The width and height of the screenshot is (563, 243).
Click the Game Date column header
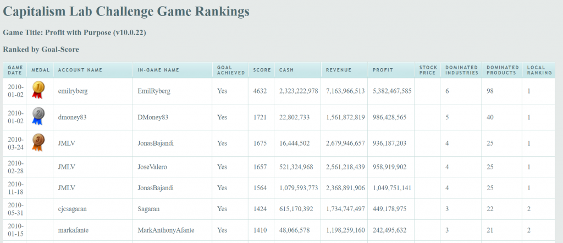(15, 70)
